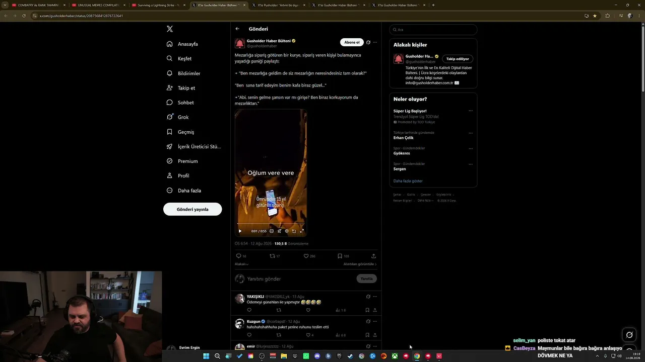Click Daha fazla göster link
Viewport: 645px width, 362px height.
pyautogui.click(x=408, y=181)
